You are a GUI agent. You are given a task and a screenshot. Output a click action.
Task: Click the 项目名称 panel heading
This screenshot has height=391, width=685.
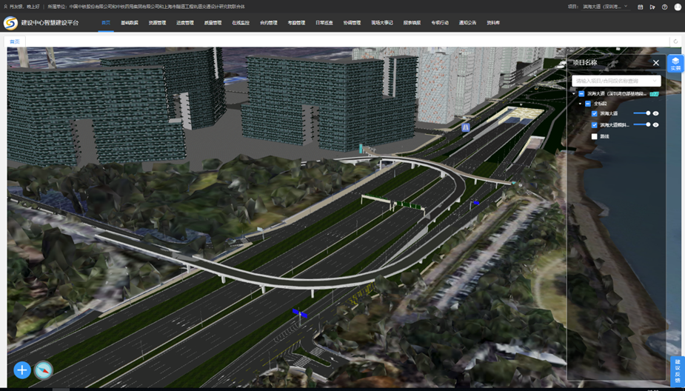pyautogui.click(x=585, y=62)
